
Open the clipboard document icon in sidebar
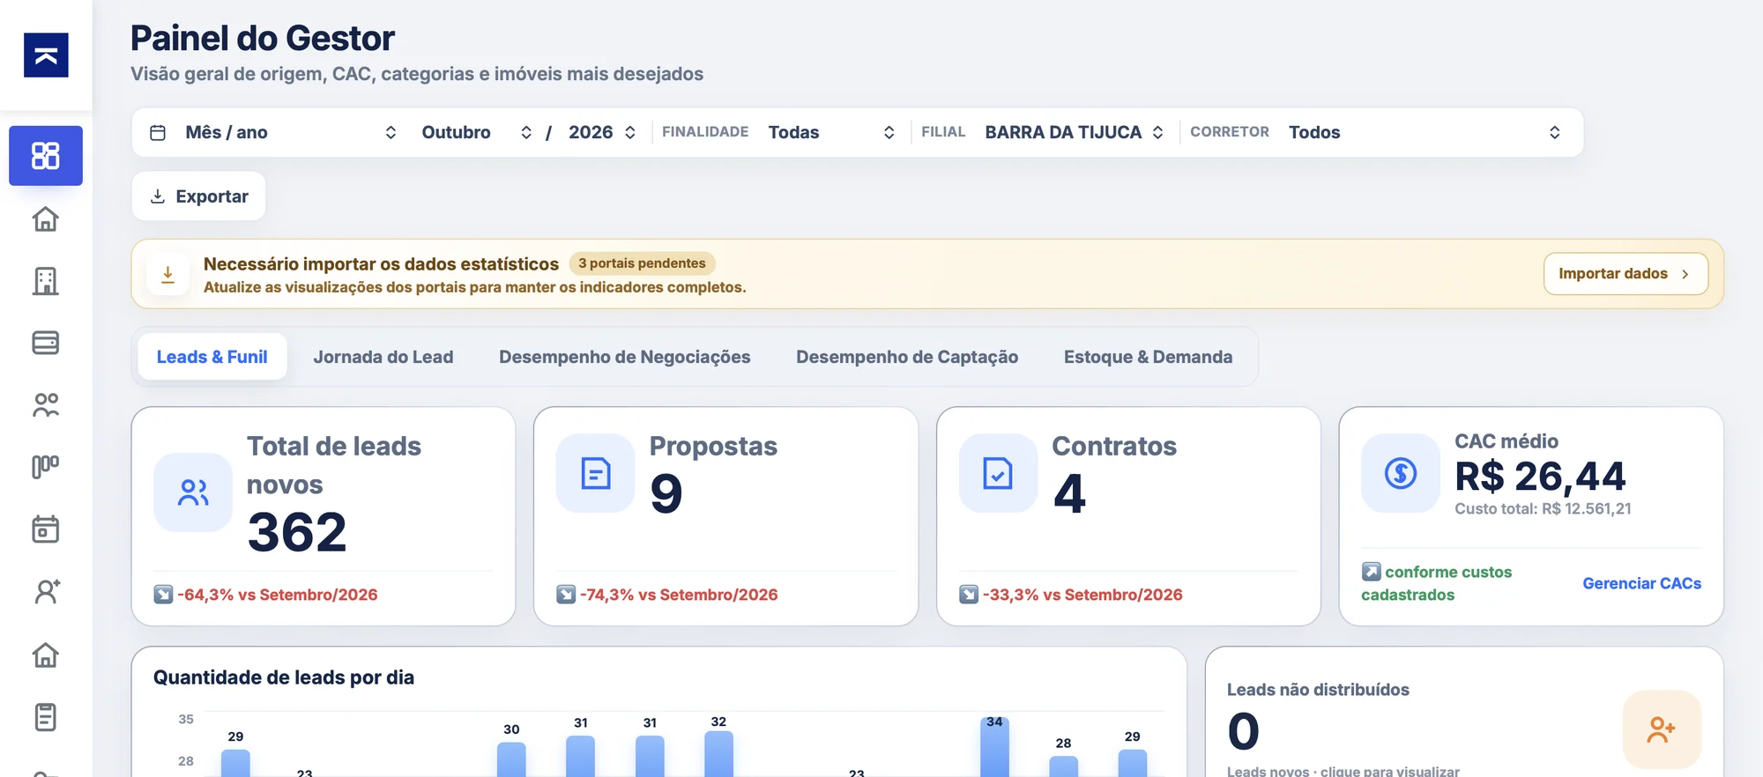pos(46,717)
